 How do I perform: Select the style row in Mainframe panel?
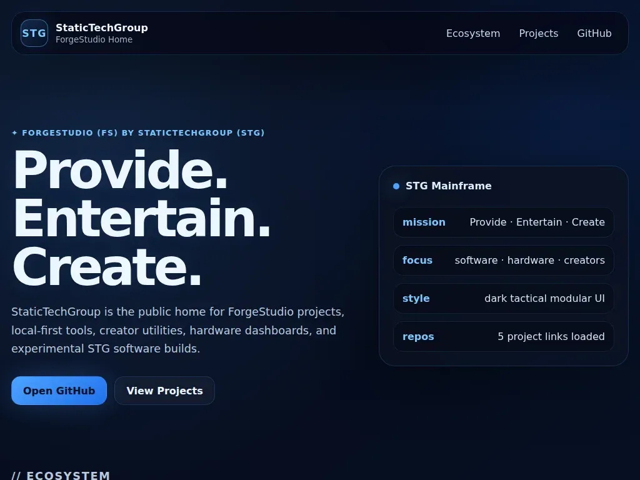click(x=504, y=298)
